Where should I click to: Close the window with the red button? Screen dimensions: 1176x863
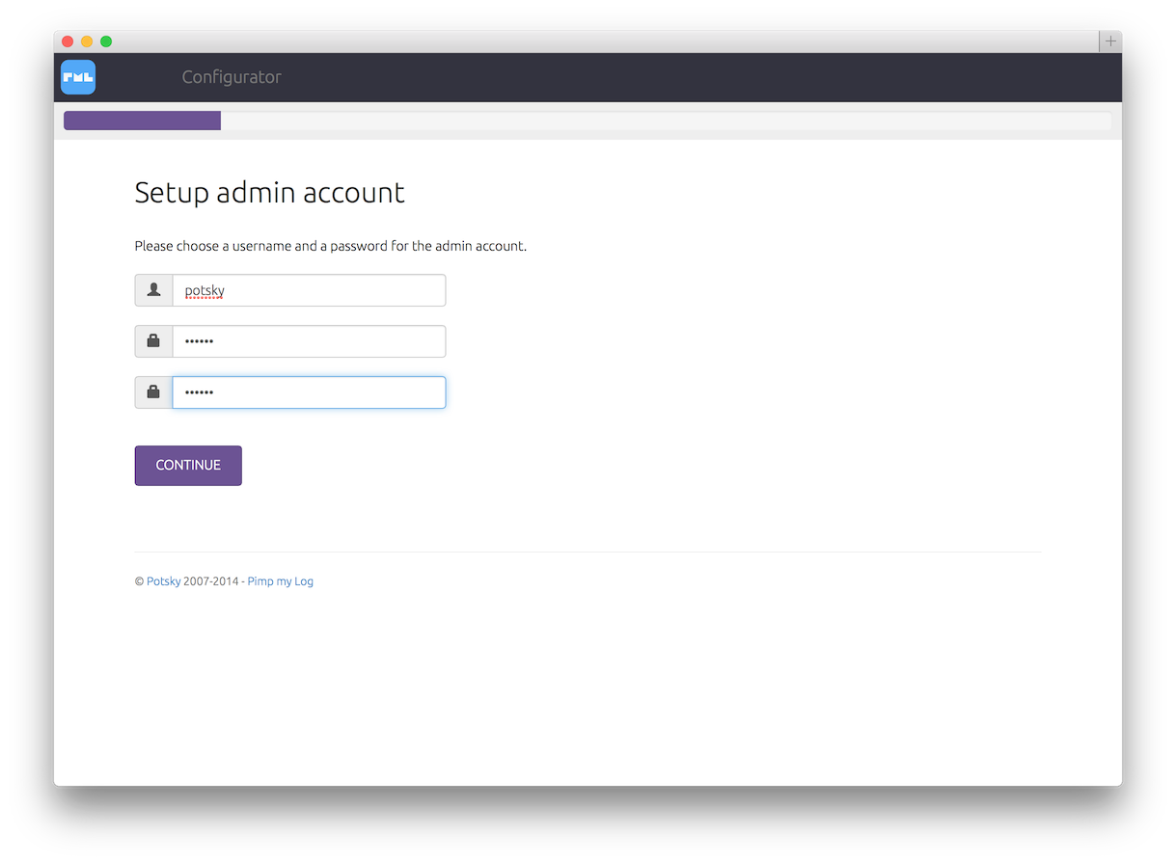(68, 41)
